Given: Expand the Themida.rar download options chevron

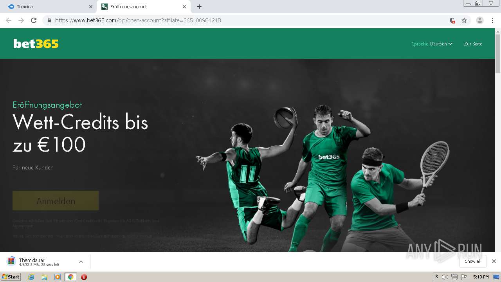Looking at the screenshot, I should click(x=81, y=262).
